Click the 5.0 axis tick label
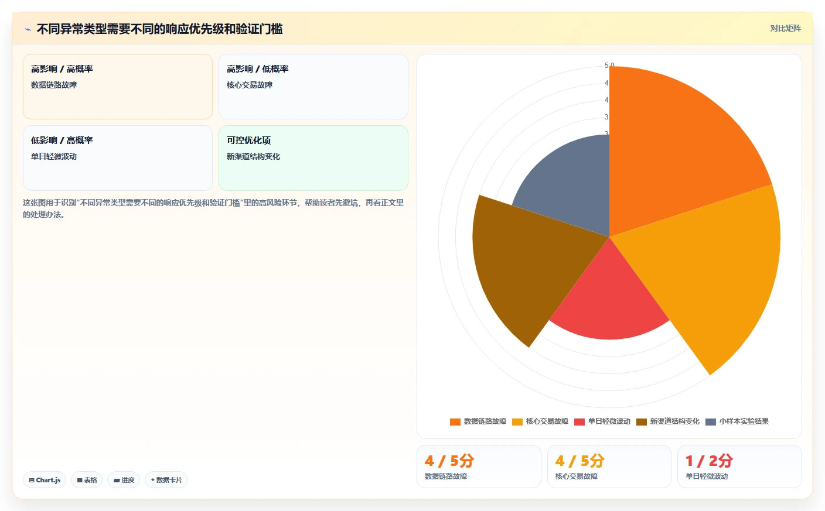 click(x=609, y=66)
